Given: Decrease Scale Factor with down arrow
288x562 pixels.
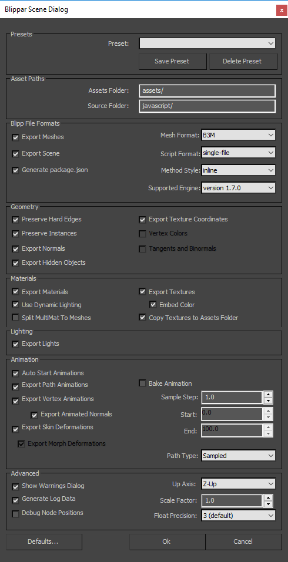Looking at the screenshot, I should tap(269, 504).
